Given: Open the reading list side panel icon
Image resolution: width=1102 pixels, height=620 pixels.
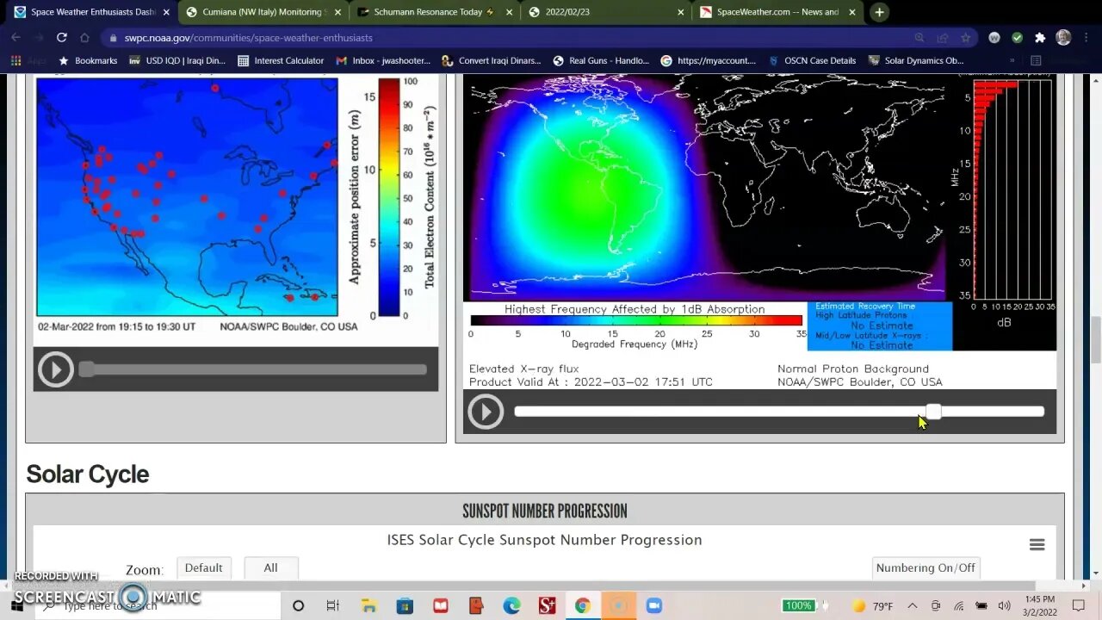Looking at the screenshot, I should [1036, 61].
